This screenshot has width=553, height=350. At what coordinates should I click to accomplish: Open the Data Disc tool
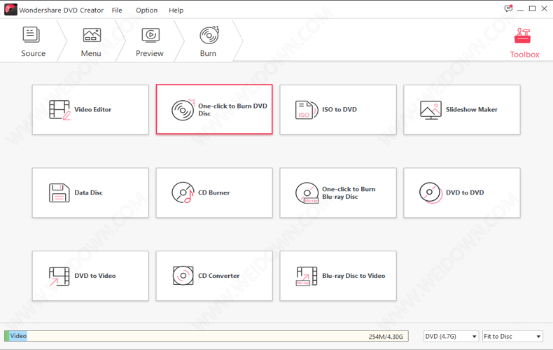(90, 193)
